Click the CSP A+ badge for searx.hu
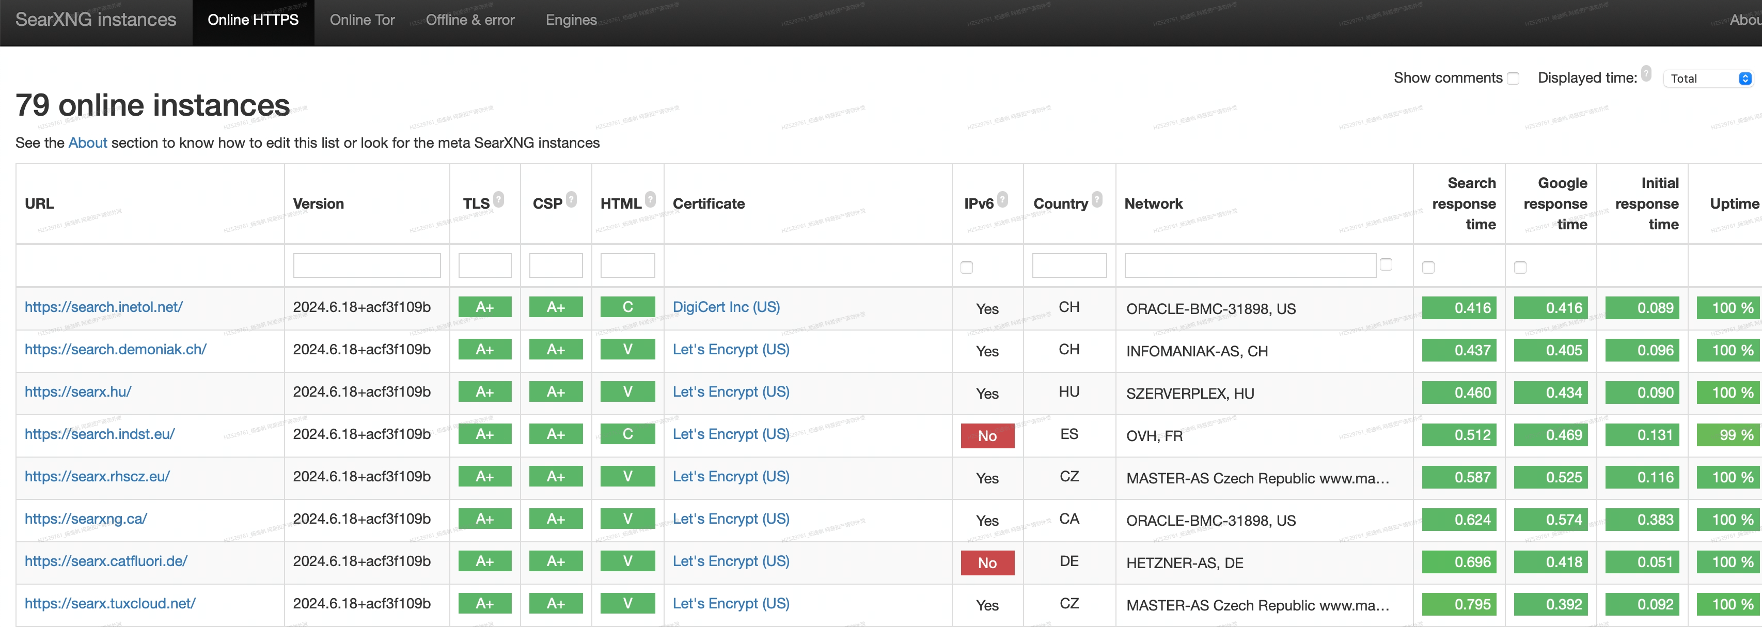1762x627 pixels. [x=556, y=392]
